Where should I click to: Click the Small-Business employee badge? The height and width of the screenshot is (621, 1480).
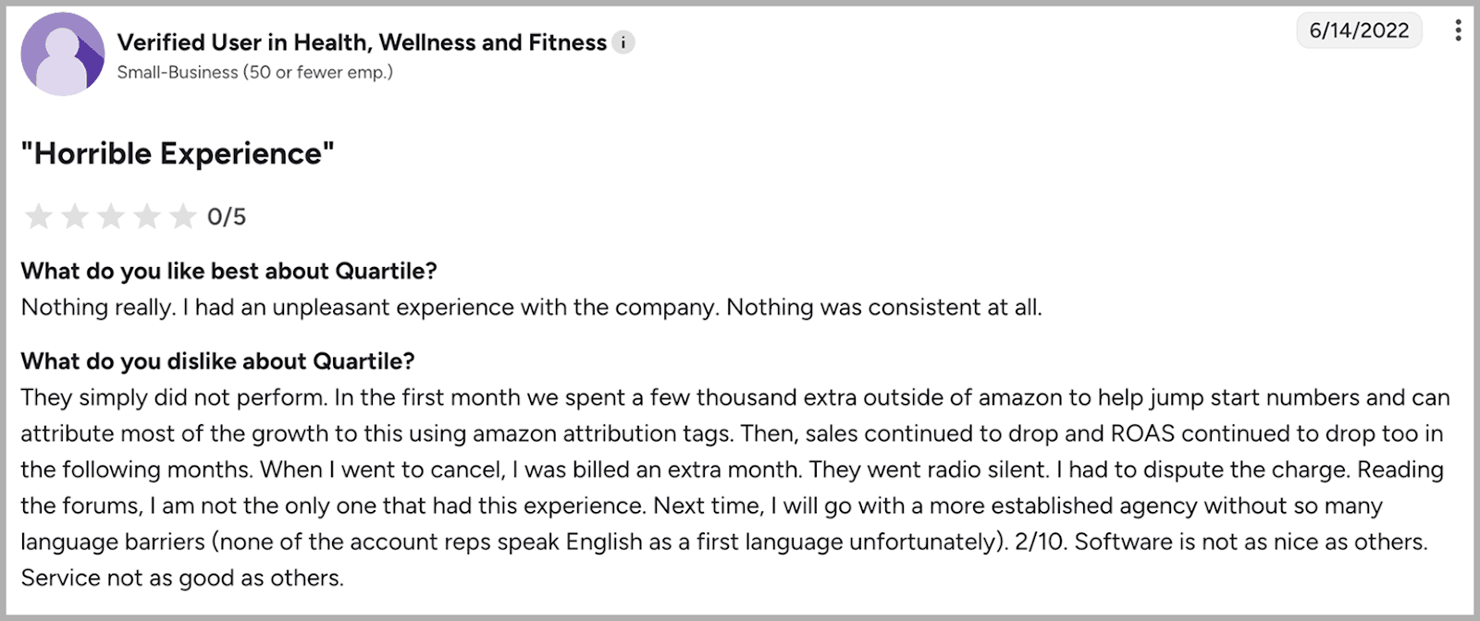pos(253,72)
